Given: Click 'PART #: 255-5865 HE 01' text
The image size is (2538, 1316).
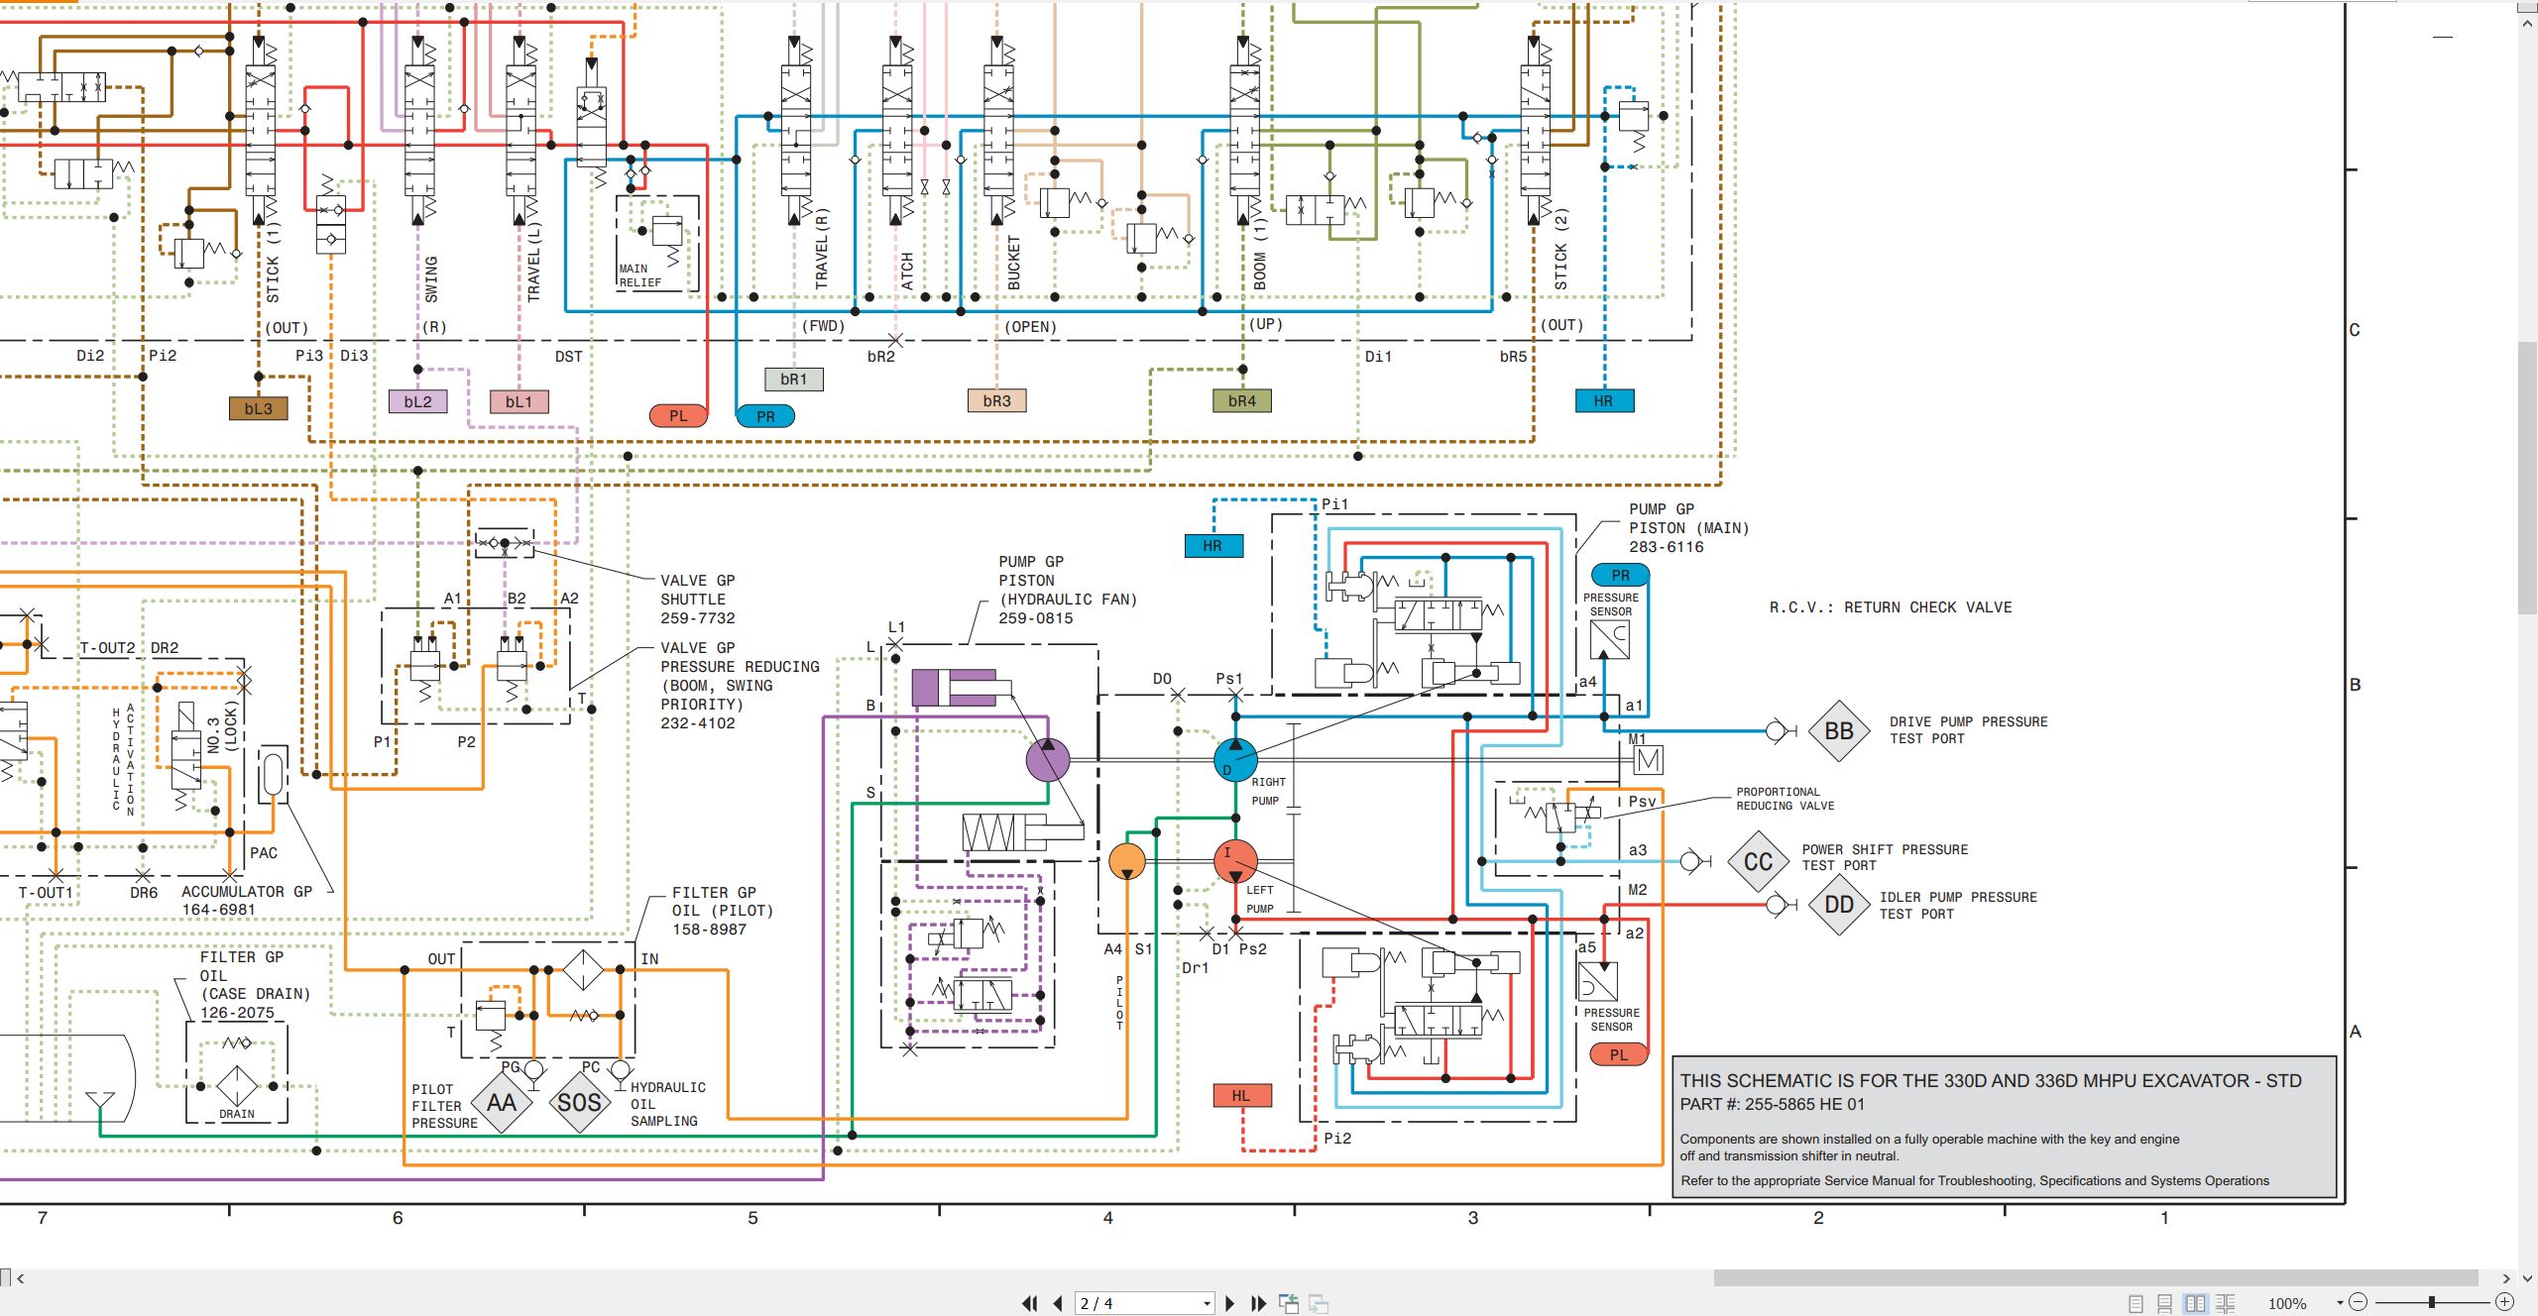Looking at the screenshot, I should coord(1773,1104).
